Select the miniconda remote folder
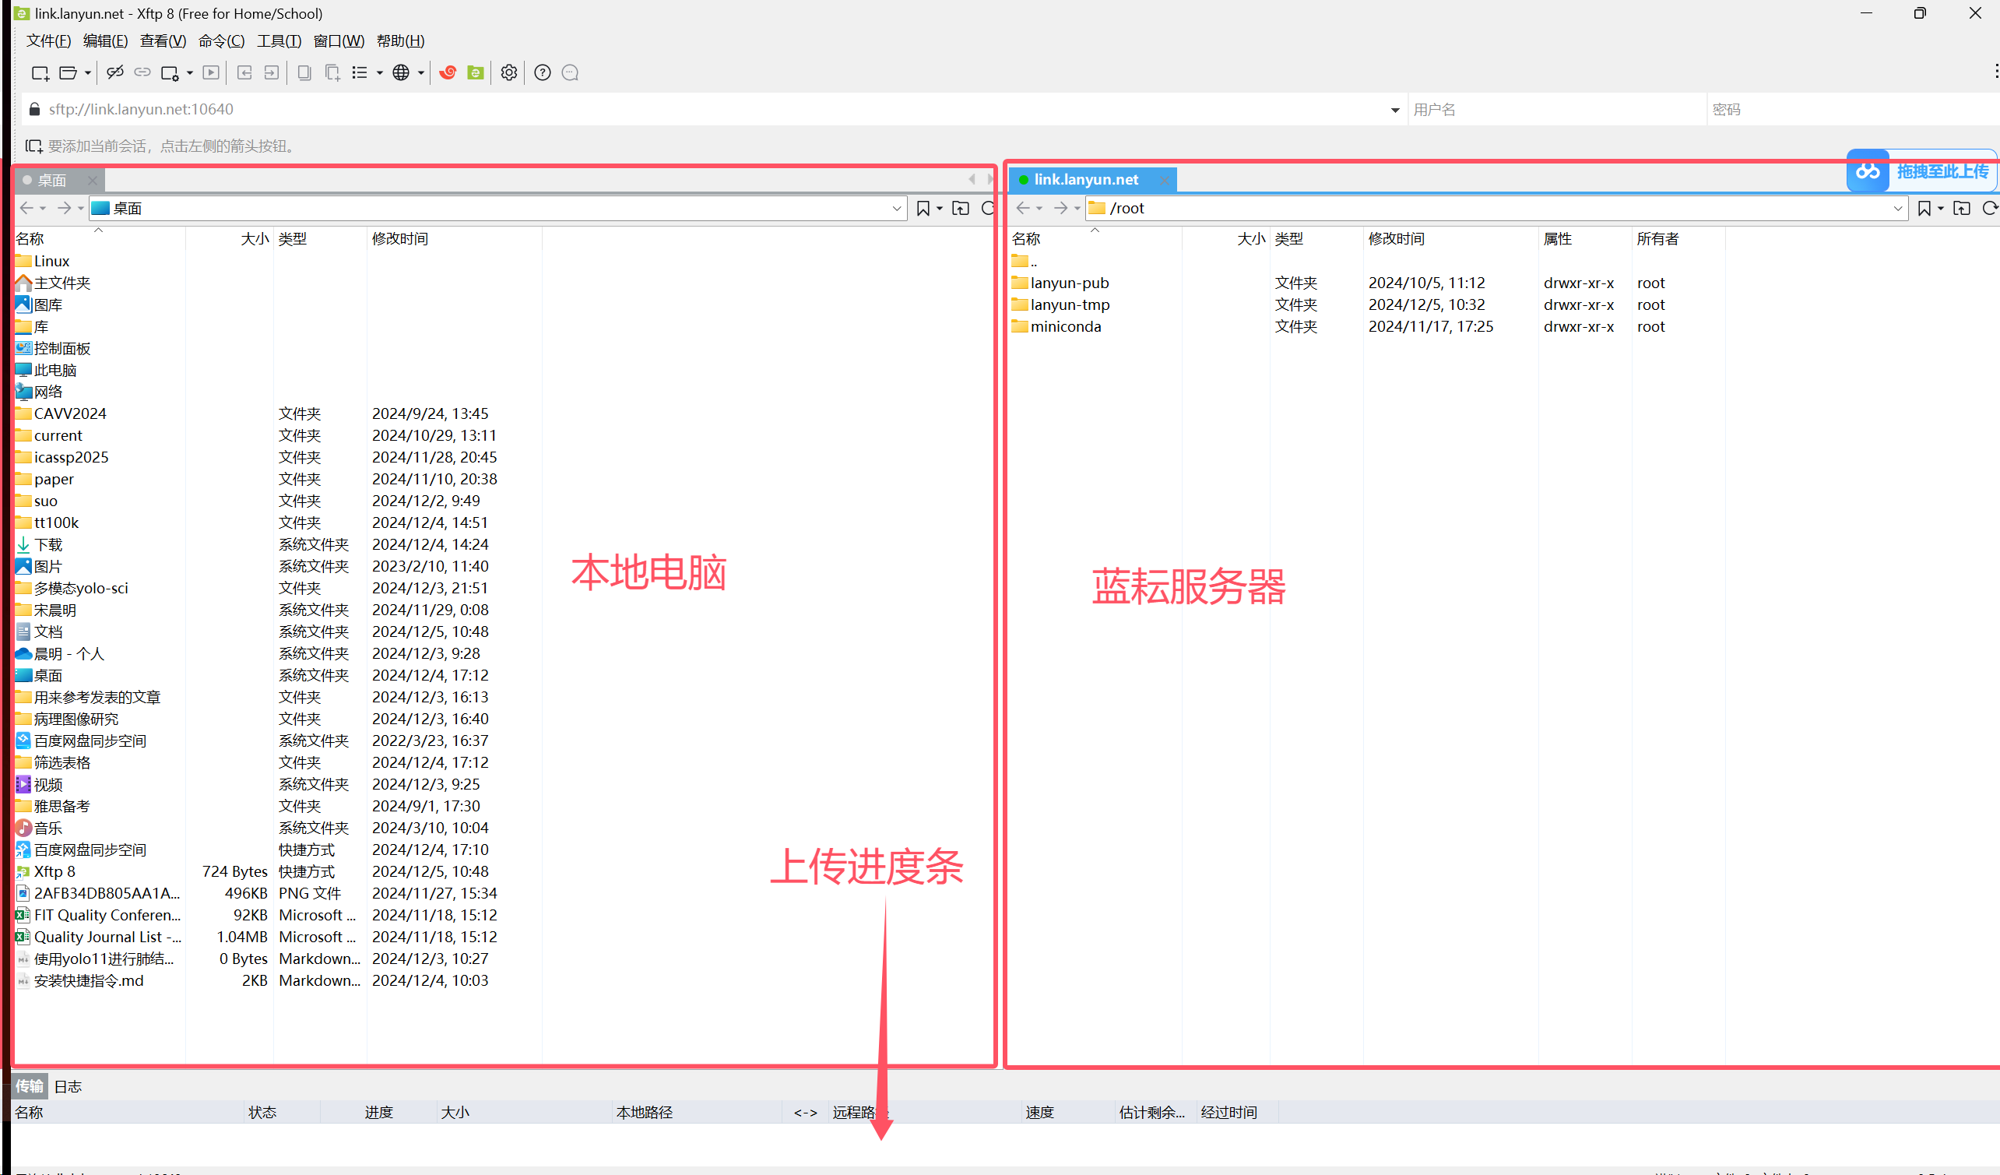The height and width of the screenshot is (1175, 2000). click(x=1065, y=326)
